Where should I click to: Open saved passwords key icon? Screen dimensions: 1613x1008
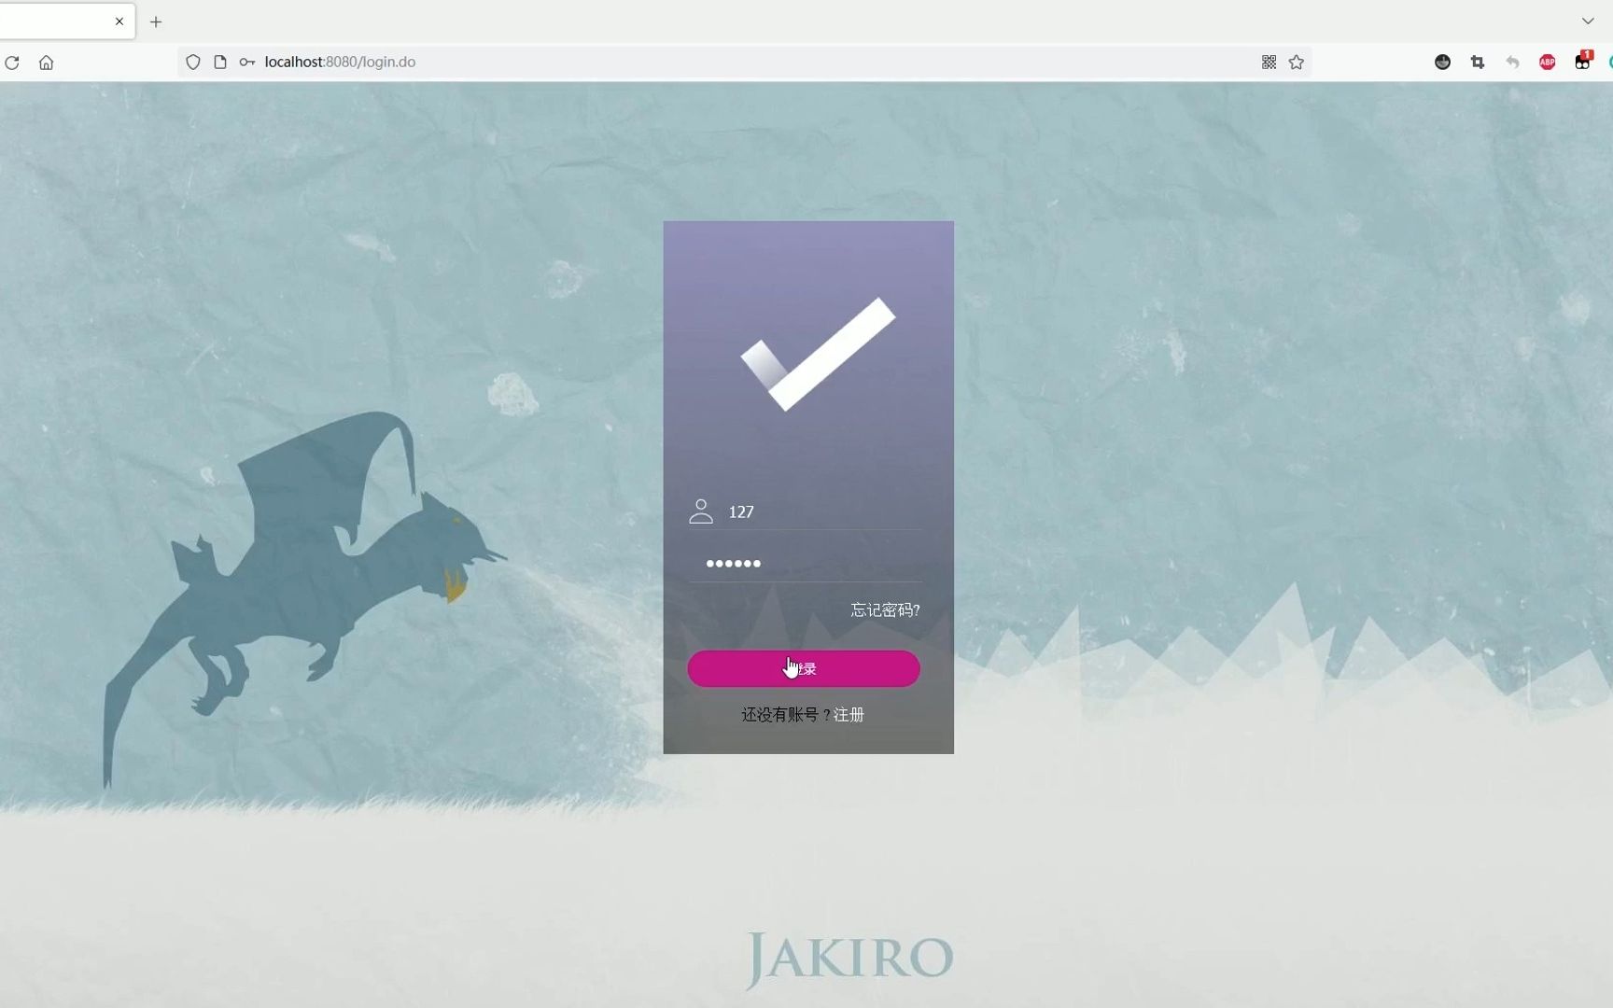(247, 63)
